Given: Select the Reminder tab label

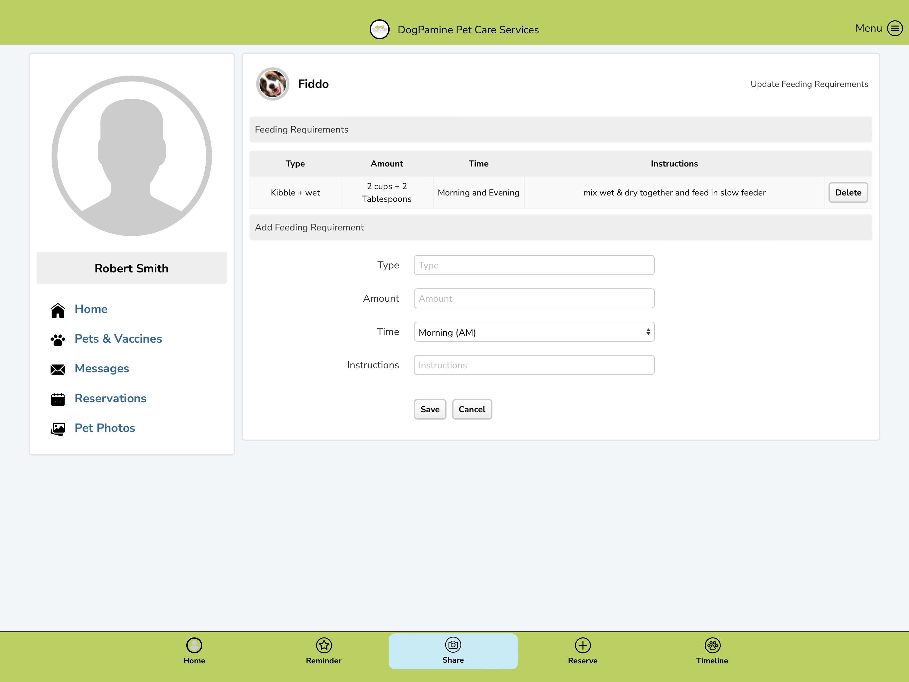Looking at the screenshot, I should pos(324,661).
